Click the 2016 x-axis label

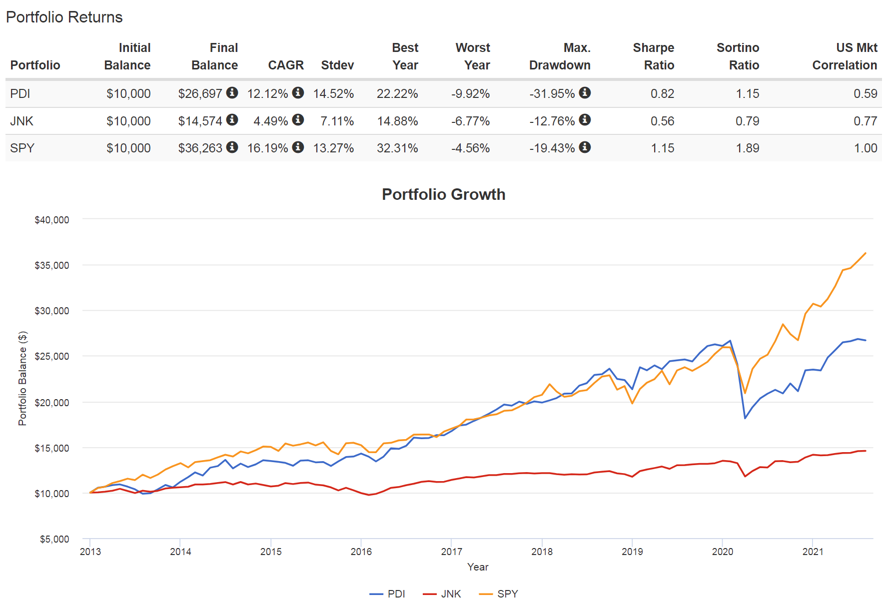(361, 552)
